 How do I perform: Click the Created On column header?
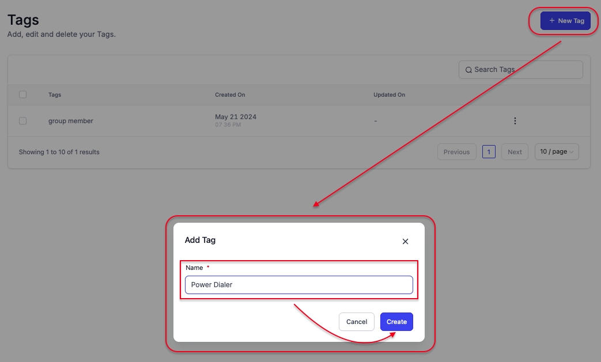(230, 95)
